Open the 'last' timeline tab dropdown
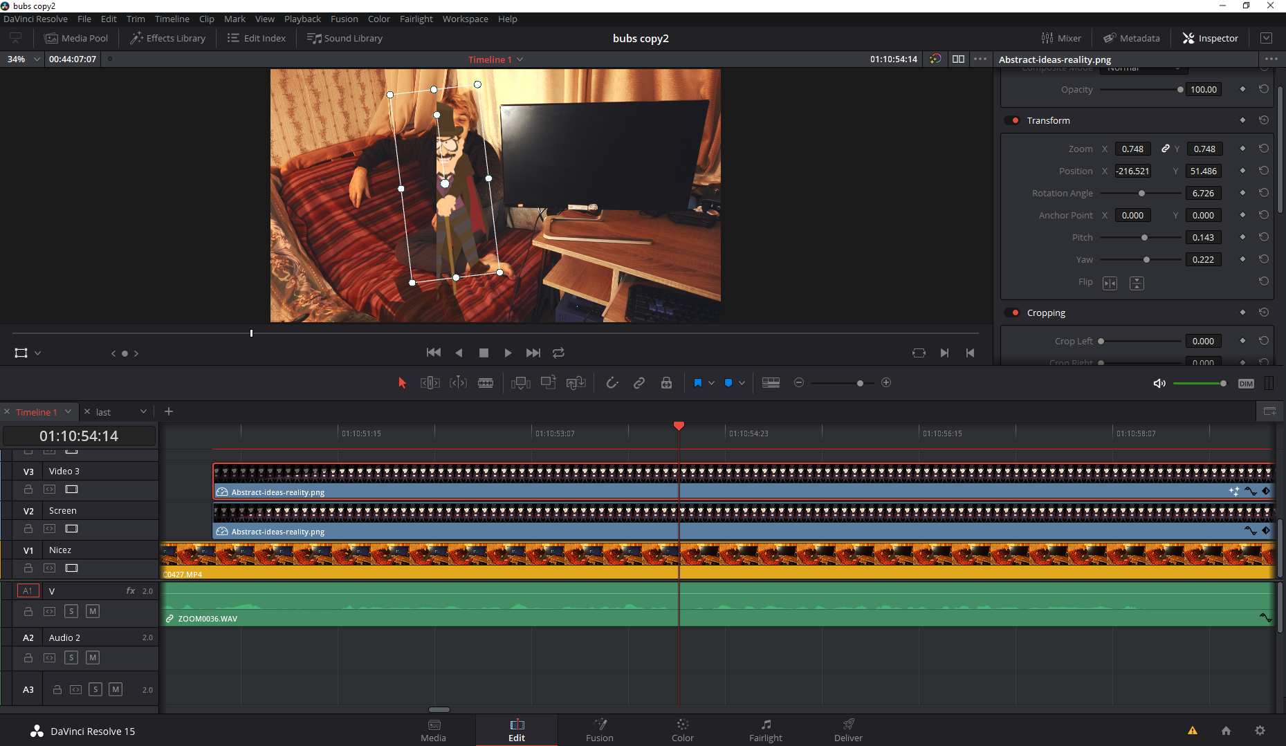 coord(143,411)
